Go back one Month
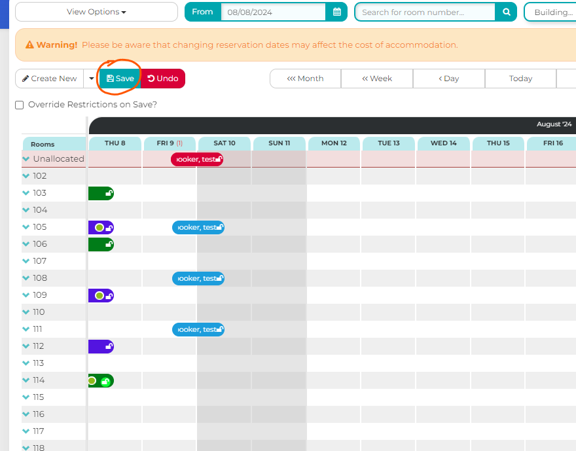576x451 pixels. pos(305,79)
